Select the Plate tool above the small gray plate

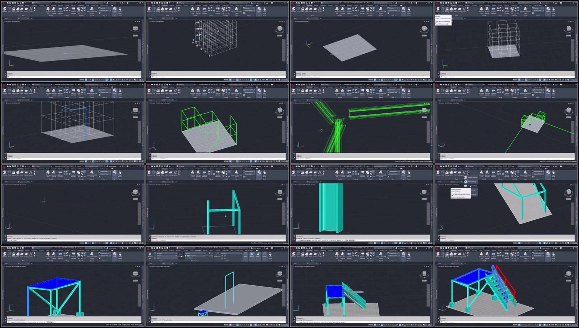point(311,9)
